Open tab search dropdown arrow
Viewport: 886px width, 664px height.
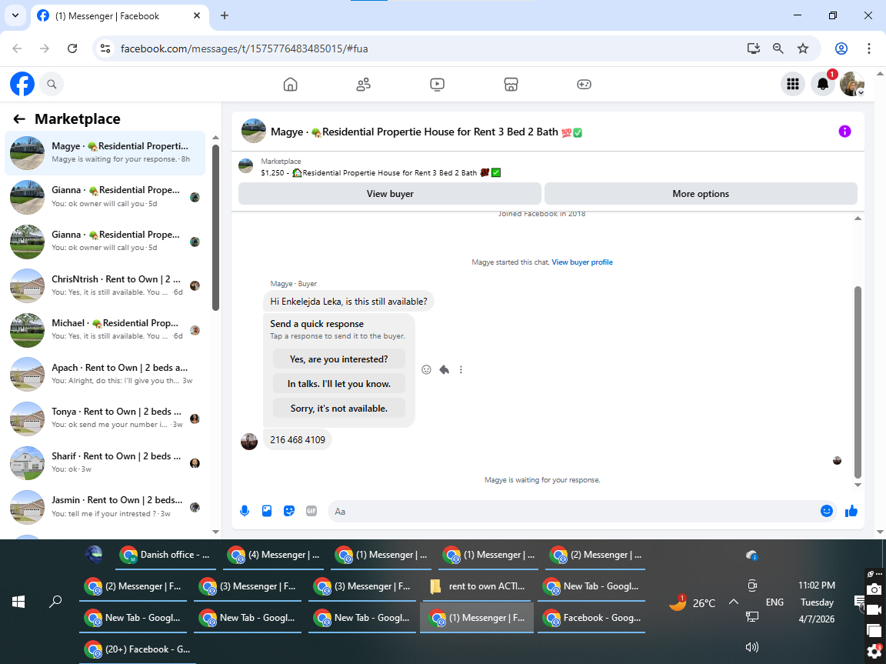(15, 16)
